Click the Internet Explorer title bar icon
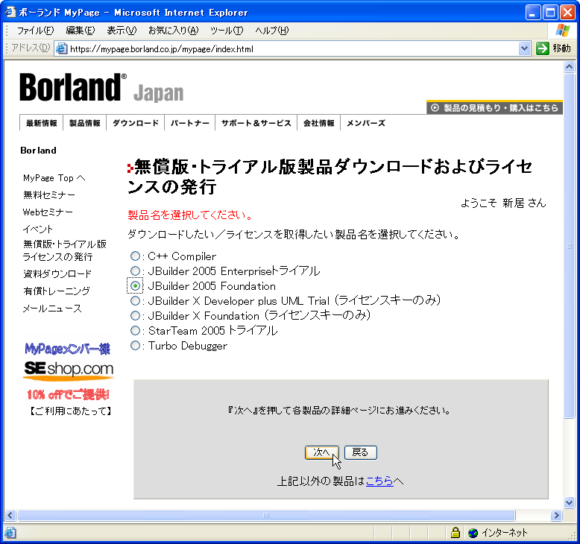Screen dimensions: 580x544 (10, 12)
